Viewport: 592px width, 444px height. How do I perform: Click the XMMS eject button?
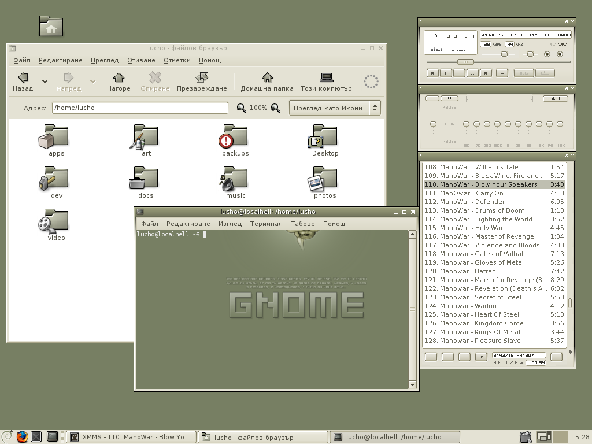pos(502,73)
